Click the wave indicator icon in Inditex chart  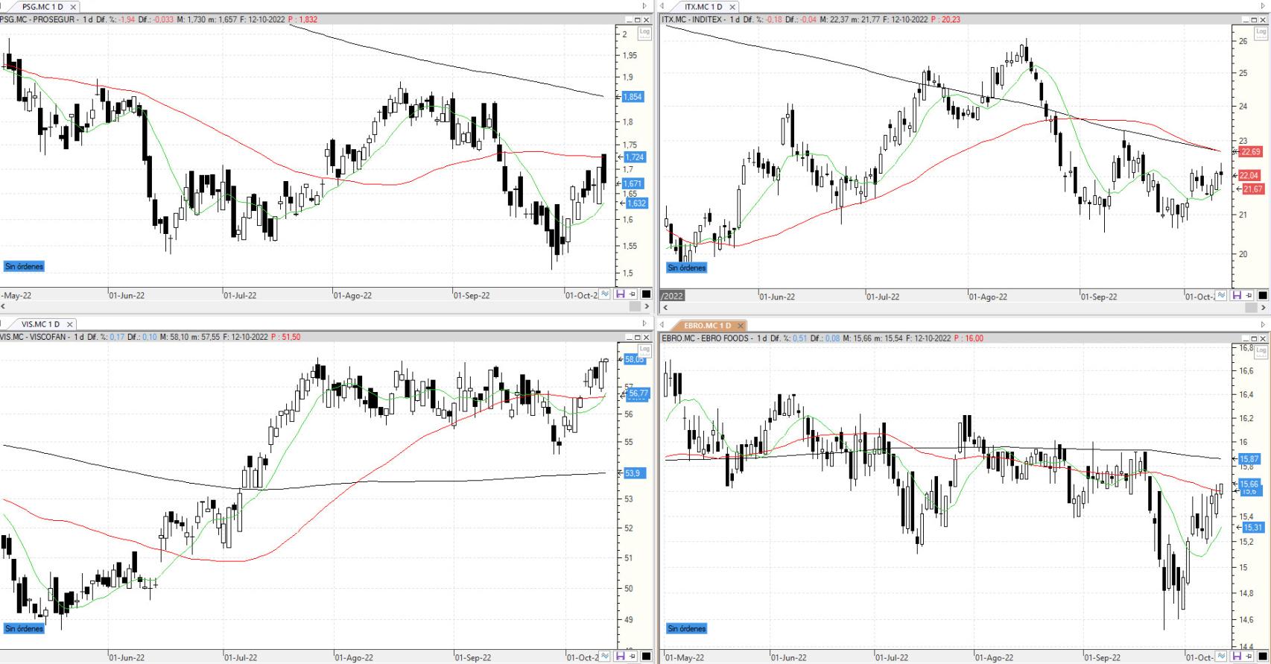coord(1221,296)
